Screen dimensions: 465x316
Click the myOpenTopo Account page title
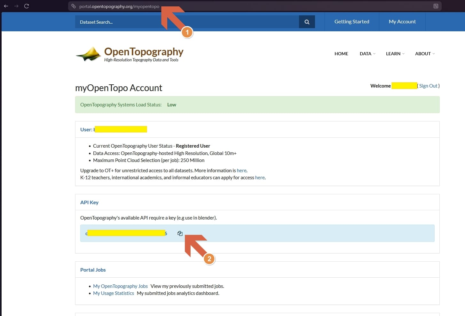pos(119,88)
